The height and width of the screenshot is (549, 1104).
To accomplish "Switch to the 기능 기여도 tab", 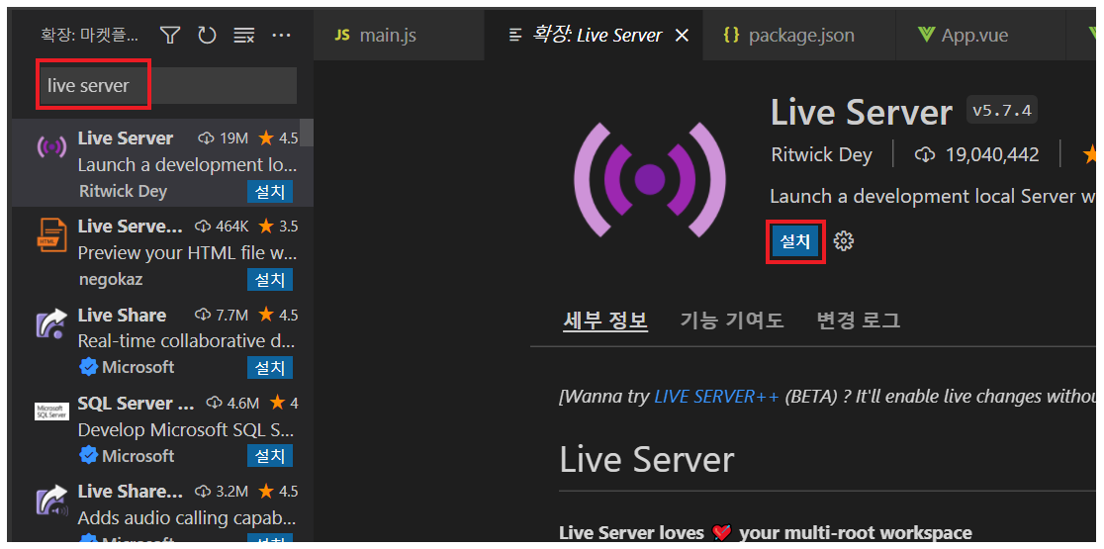I will click(x=732, y=320).
